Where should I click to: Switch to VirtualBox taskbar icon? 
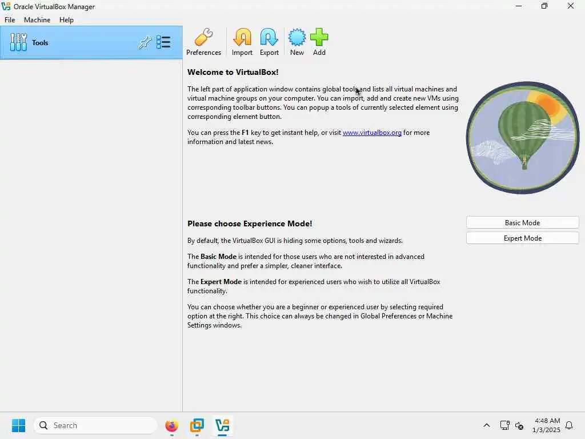(222, 425)
